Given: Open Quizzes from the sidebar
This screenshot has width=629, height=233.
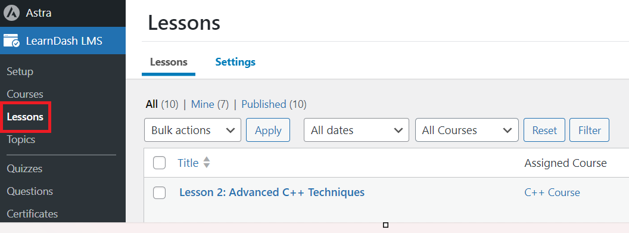Looking at the screenshot, I should click(x=24, y=169).
